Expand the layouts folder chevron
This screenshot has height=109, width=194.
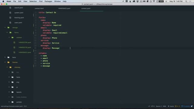point(9,92)
